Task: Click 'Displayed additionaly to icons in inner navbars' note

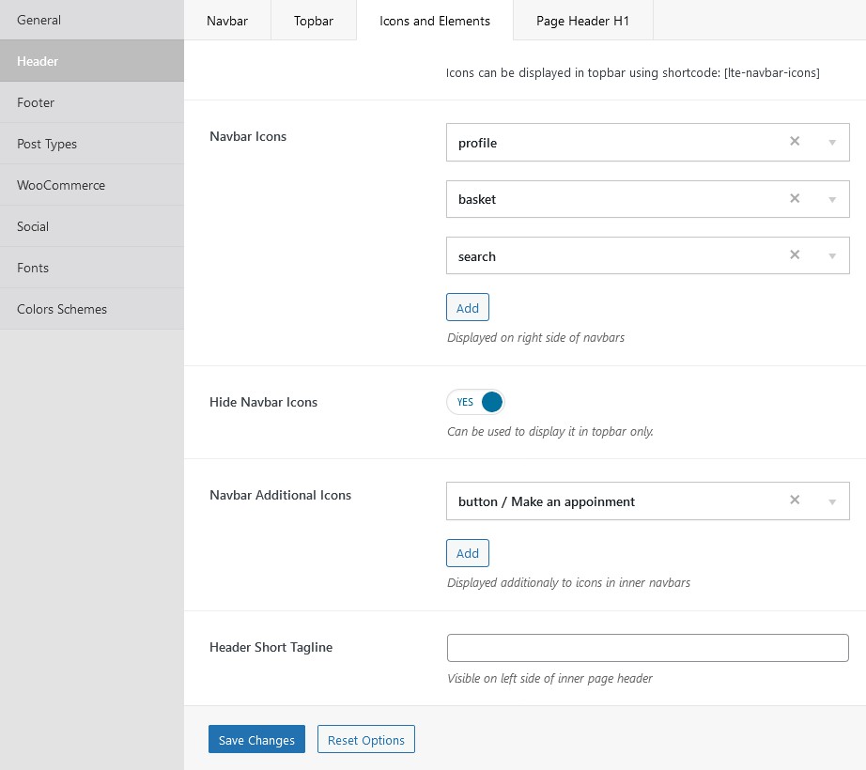Action: [568, 582]
